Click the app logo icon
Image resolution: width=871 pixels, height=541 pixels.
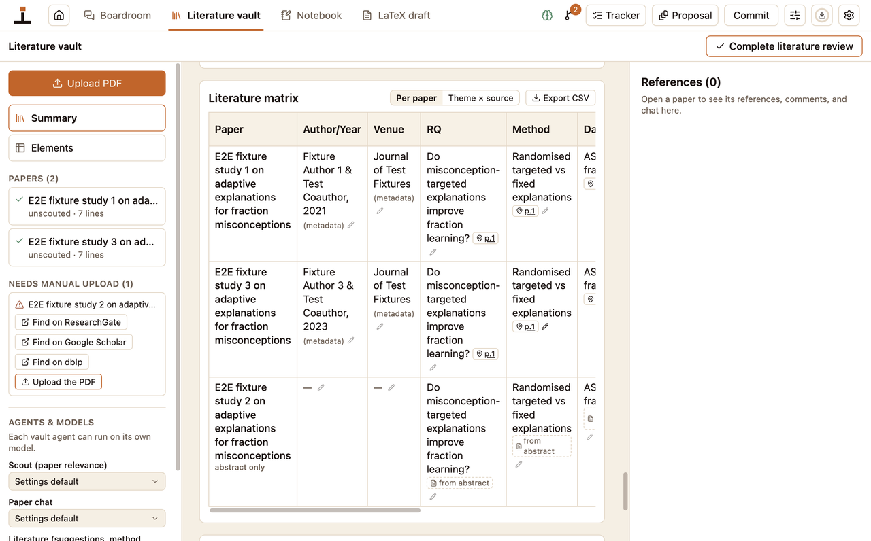coord(23,15)
